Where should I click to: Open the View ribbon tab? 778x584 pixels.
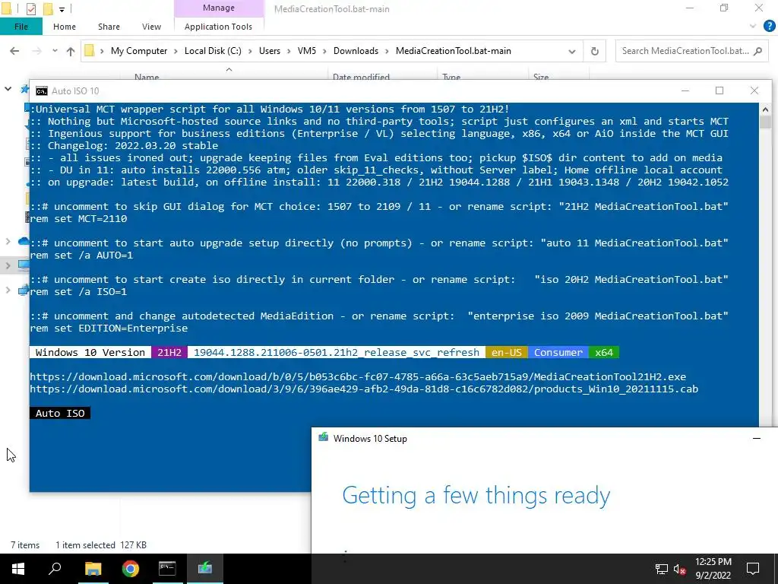pos(151,27)
